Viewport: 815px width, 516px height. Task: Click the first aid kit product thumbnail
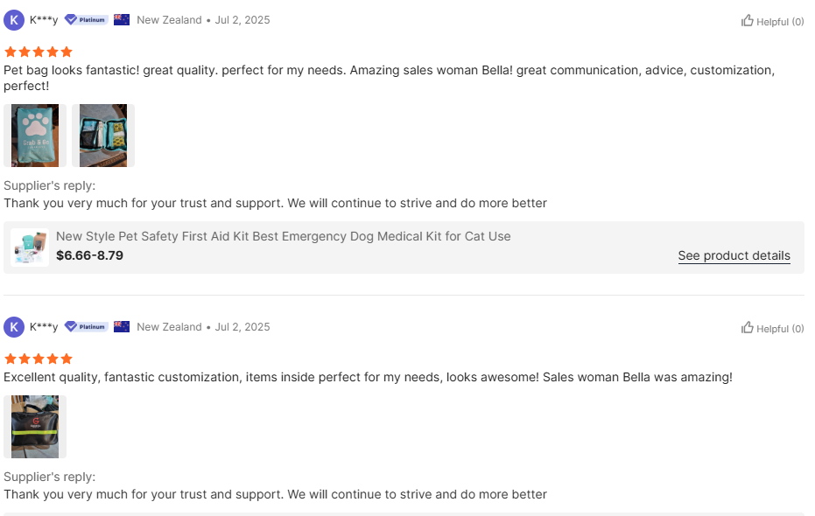pyautogui.click(x=30, y=247)
